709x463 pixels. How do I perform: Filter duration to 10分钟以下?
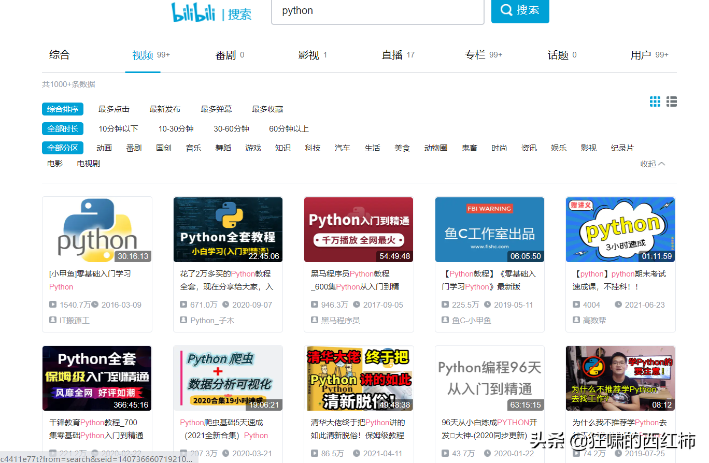point(119,129)
